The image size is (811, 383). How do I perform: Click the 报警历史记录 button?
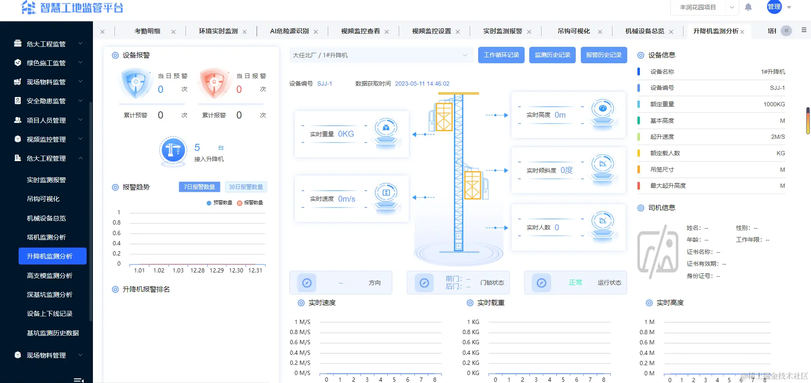click(604, 55)
